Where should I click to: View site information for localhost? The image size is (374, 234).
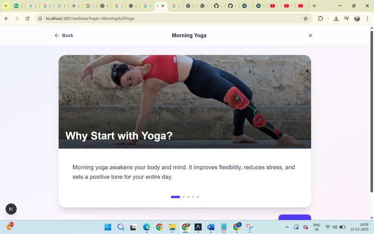[x=40, y=19]
